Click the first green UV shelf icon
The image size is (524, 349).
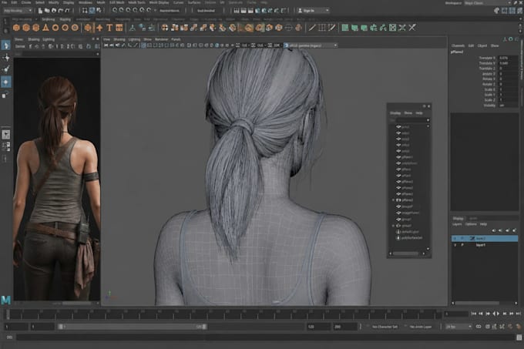tap(345, 28)
